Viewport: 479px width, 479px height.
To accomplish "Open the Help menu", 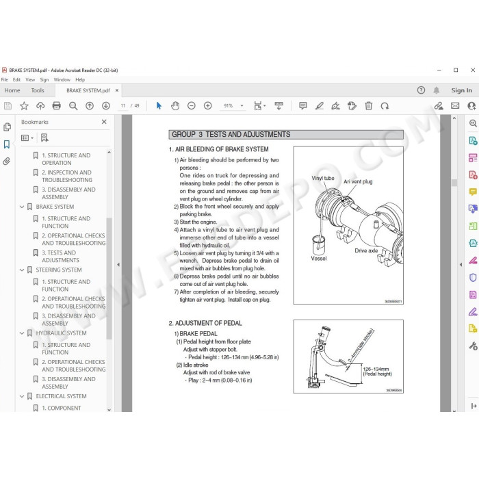I will pyautogui.click(x=80, y=80).
